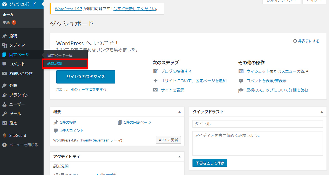Image resolution: width=329 pixels, height=175 pixels.
Task: Click the 今すぐ更新してください update link
Action: 135,9
